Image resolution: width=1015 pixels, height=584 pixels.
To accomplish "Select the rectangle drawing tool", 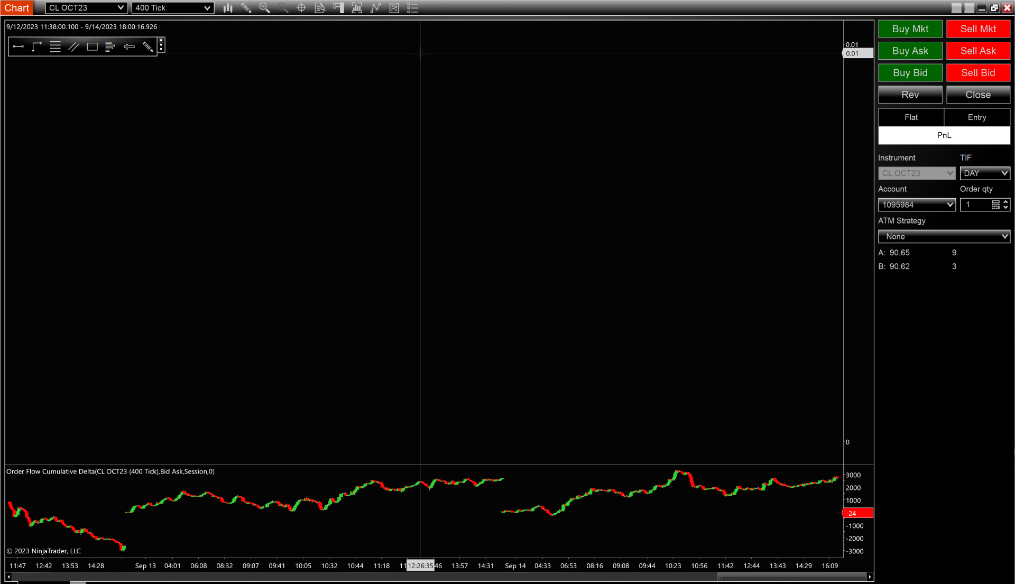I will (92, 47).
